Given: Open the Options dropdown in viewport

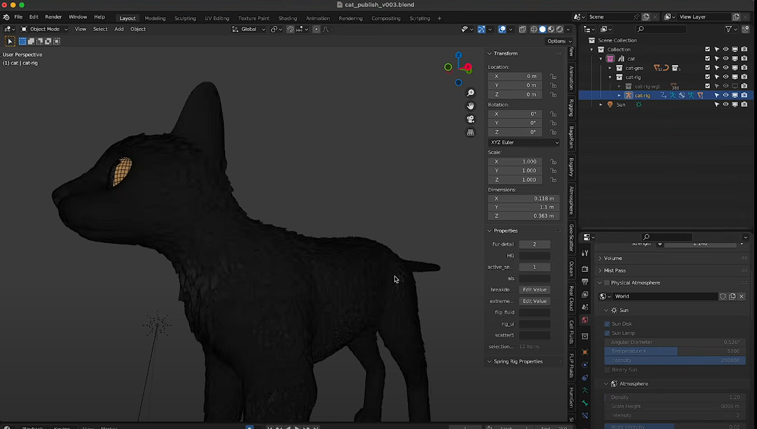Looking at the screenshot, I should (x=559, y=41).
